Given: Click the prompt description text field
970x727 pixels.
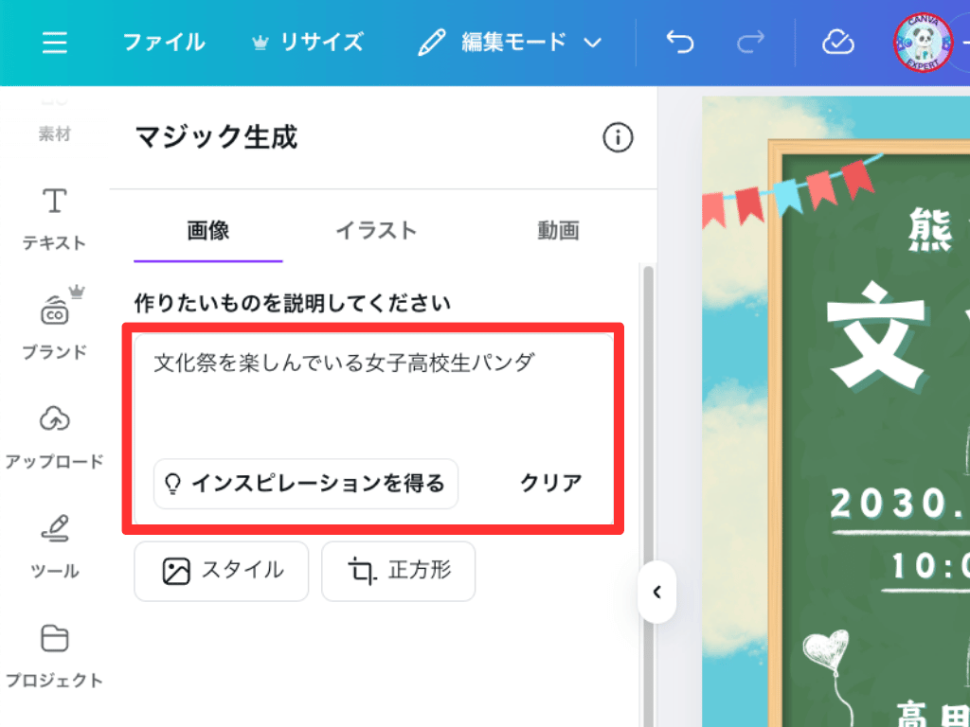Looking at the screenshot, I should pyautogui.click(x=373, y=396).
